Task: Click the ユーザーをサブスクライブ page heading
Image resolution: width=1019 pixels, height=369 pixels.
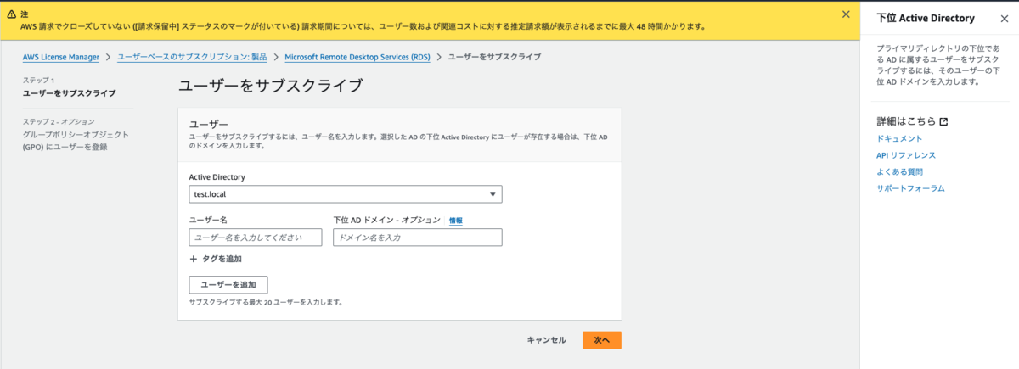Action: (271, 86)
